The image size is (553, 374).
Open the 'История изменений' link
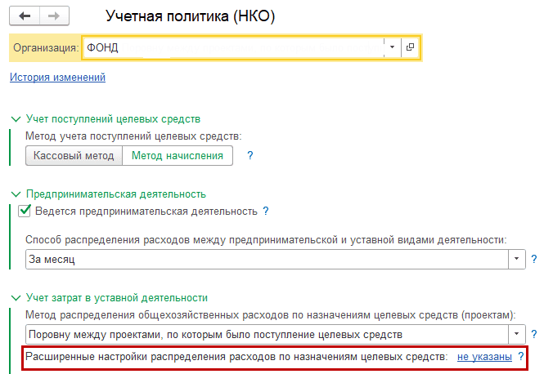pos(57,78)
